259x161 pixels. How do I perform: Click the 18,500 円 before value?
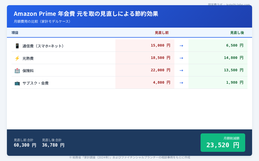[160, 58]
